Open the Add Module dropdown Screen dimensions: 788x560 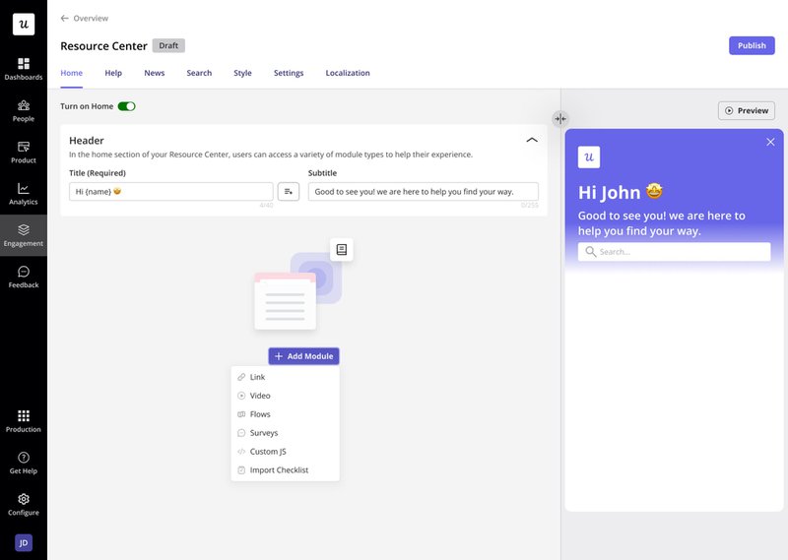(303, 356)
